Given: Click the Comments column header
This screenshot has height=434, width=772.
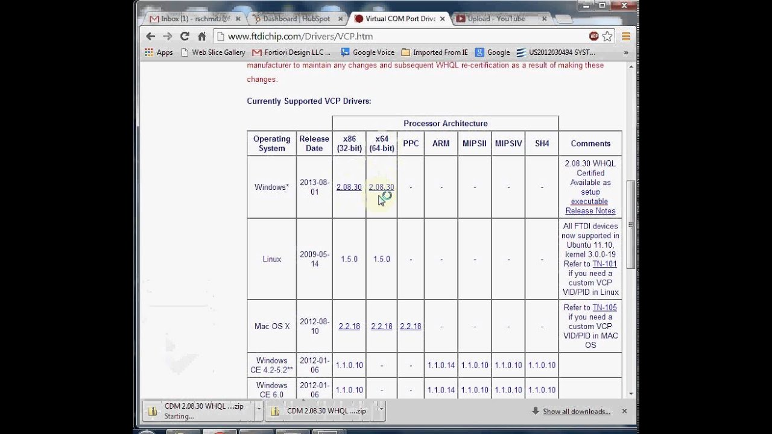Looking at the screenshot, I should pos(590,143).
